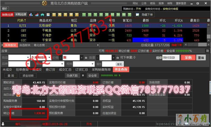Click the bar chart icon in toolbar
Viewport: 211px width, 127px height.
tap(31, 15)
